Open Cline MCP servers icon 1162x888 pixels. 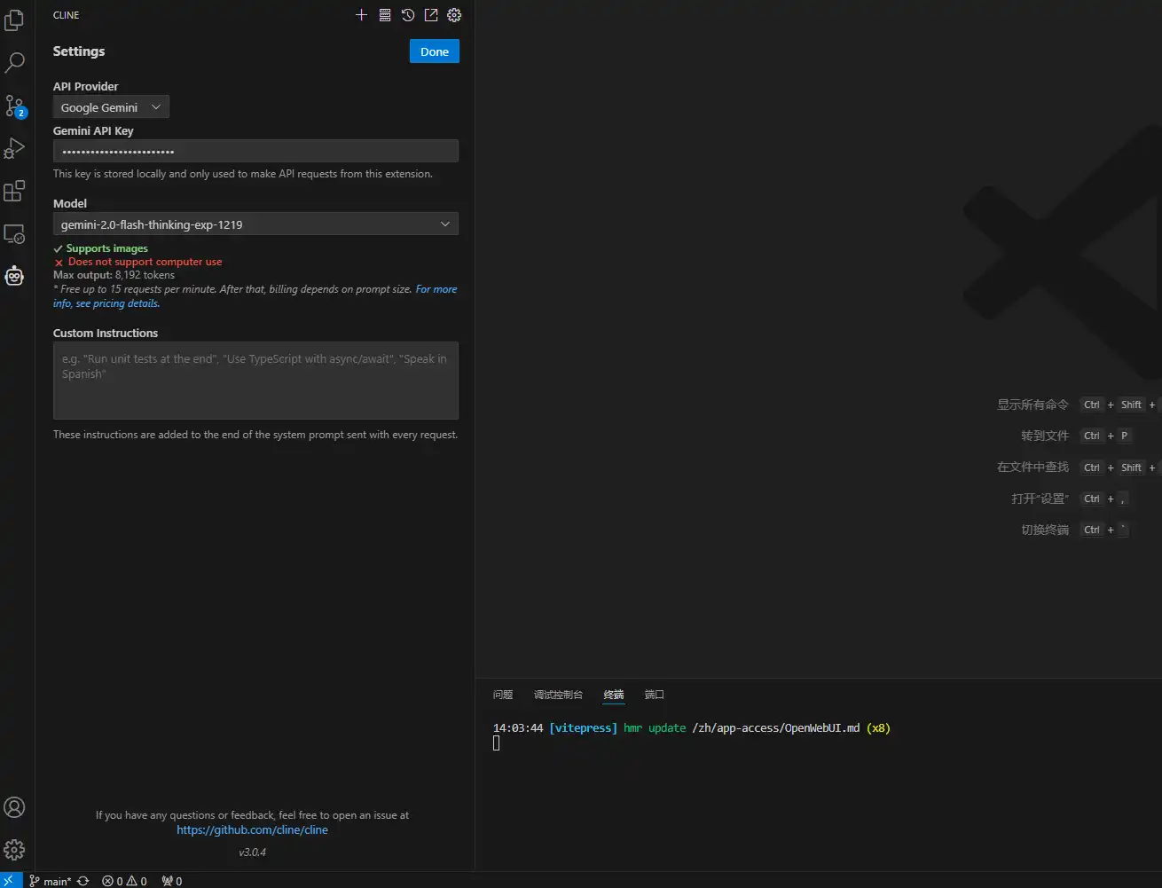click(x=385, y=15)
